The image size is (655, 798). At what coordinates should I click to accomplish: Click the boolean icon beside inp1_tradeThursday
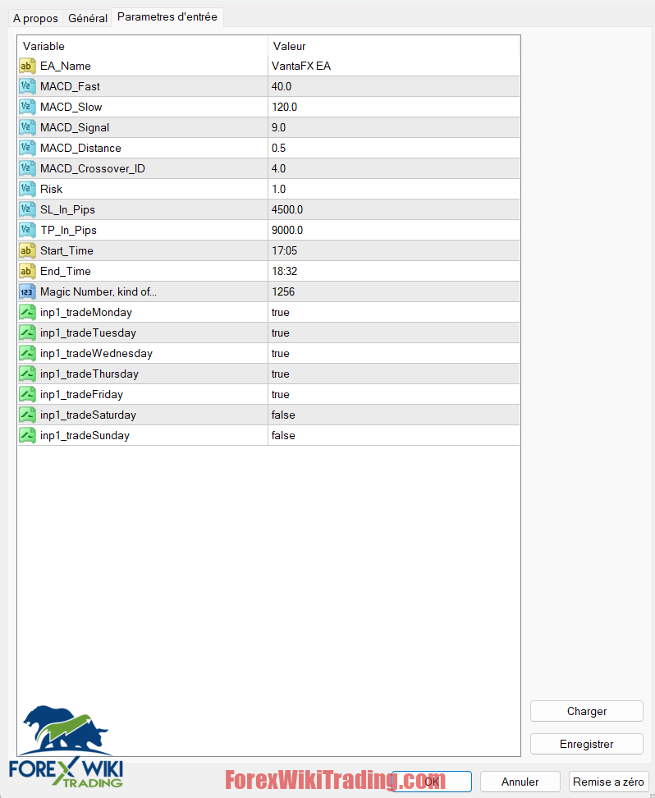27,374
